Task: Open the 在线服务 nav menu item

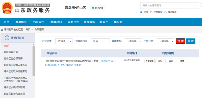Action: pyautogui.click(x=89, y=22)
